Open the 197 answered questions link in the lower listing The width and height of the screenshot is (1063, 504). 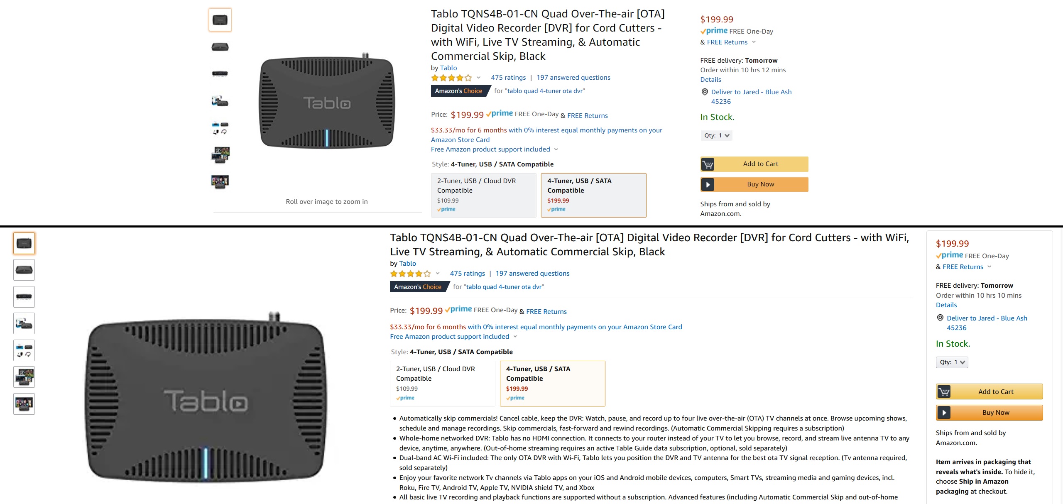532,274
